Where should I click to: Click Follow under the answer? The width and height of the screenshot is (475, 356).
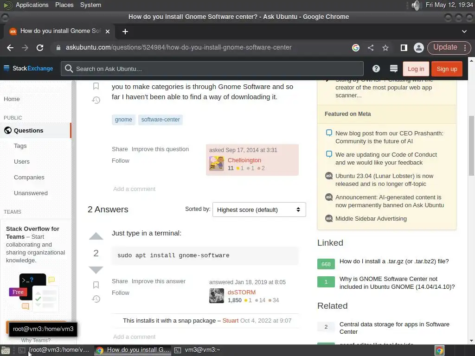pos(120,293)
